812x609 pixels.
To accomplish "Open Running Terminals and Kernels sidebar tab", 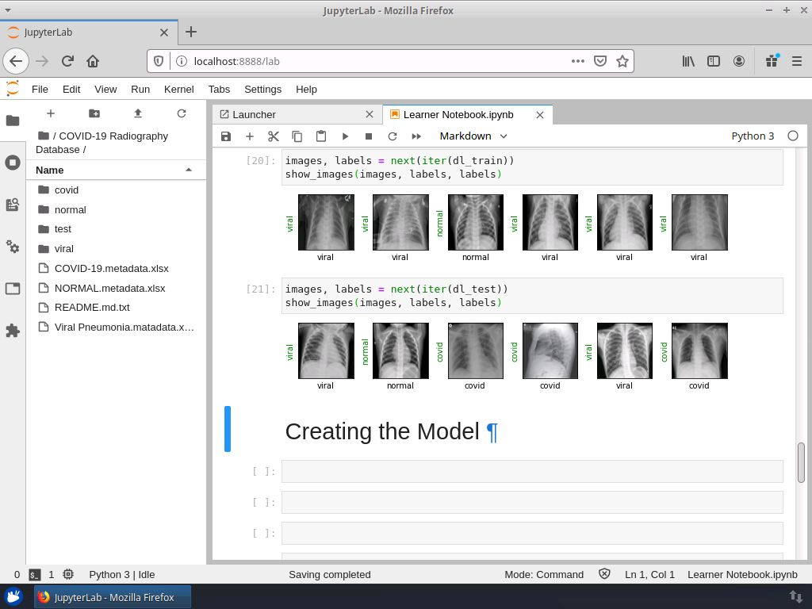I will tap(13, 163).
